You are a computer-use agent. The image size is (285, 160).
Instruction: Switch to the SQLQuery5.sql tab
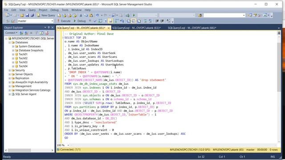coord(192,28)
